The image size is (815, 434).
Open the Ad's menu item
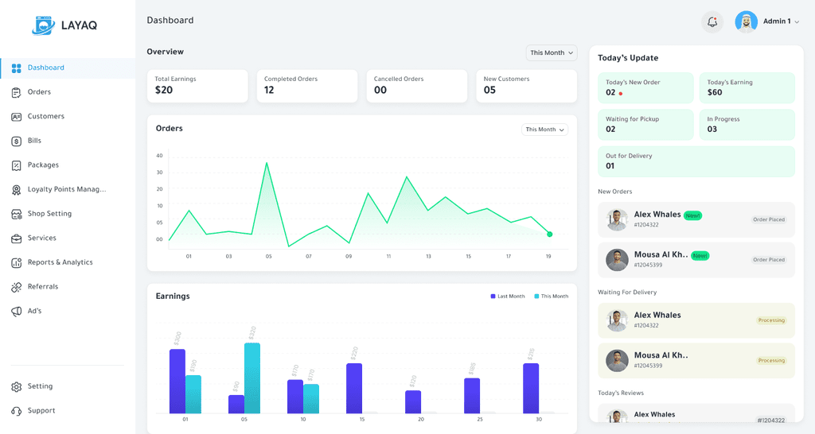coord(34,312)
